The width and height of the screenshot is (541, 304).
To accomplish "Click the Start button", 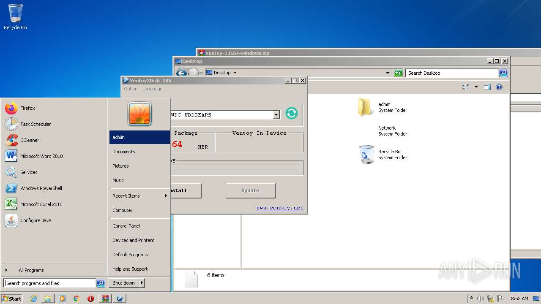I will 12,299.
